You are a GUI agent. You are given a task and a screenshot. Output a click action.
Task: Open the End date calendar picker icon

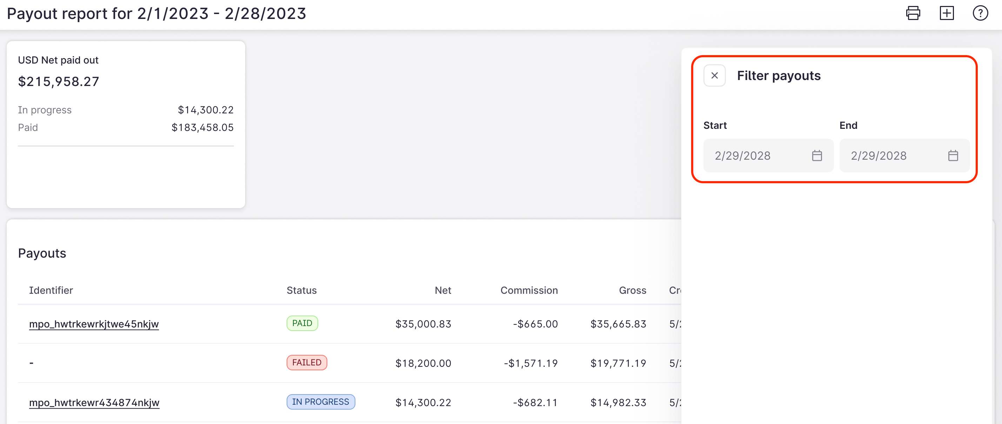tap(953, 155)
